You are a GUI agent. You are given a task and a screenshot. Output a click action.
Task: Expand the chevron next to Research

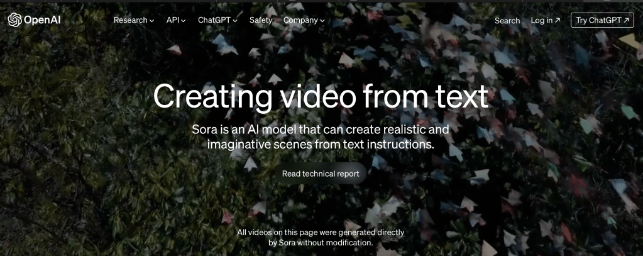click(151, 21)
